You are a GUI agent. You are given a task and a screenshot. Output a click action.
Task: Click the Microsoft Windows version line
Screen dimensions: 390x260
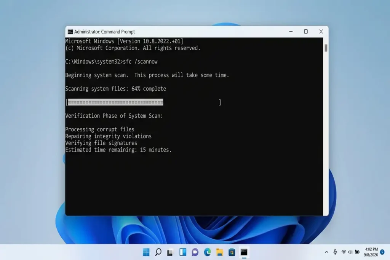click(x=124, y=41)
